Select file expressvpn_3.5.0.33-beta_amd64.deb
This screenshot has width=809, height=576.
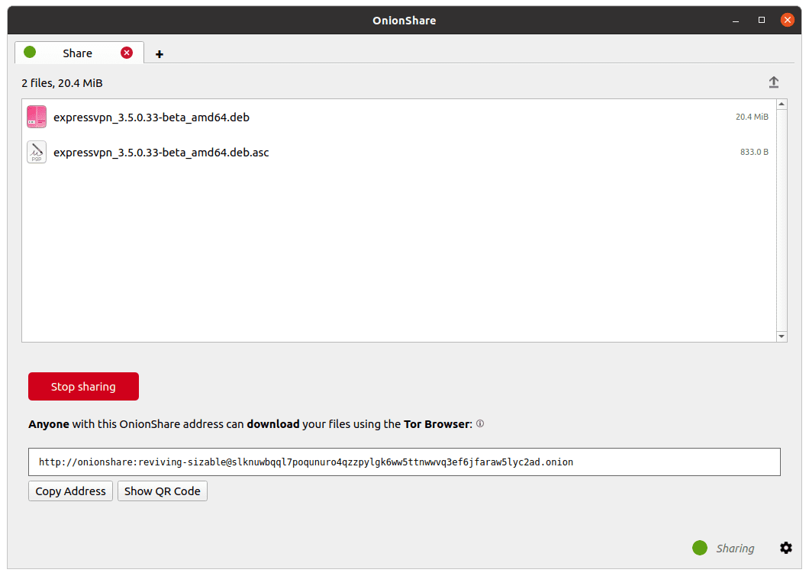click(151, 117)
